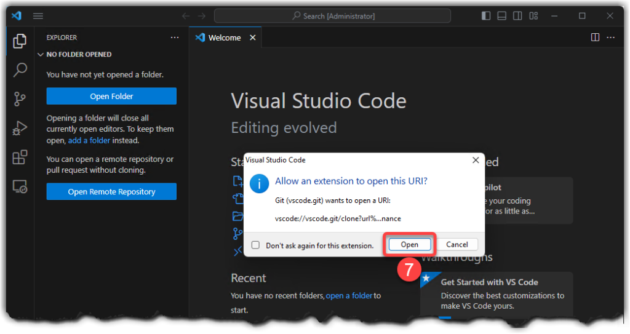Click the Open Remote Repository button

(111, 192)
